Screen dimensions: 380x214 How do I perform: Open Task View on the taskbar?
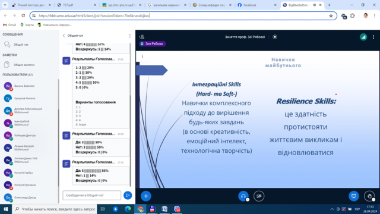(103, 209)
